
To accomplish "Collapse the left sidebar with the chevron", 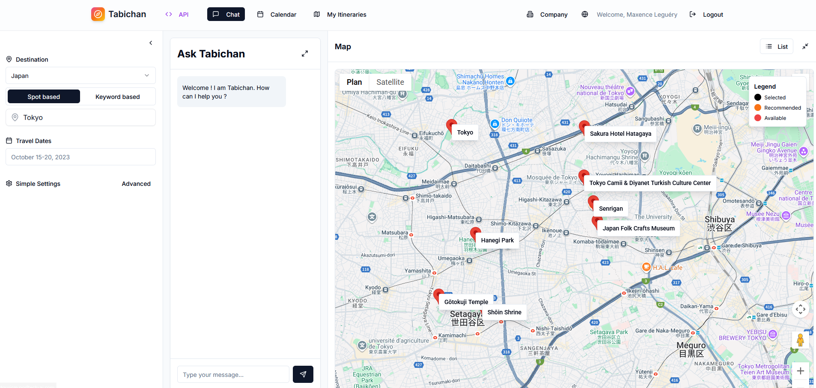I will pos(151,42).
